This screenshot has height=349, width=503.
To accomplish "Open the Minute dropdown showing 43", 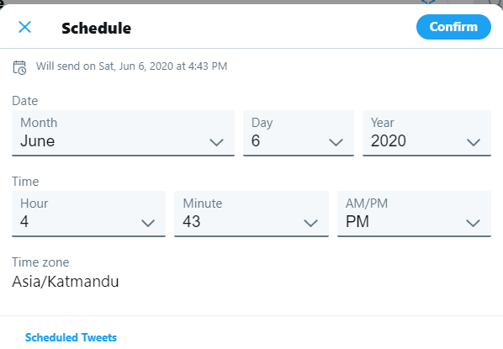I will [x=251, y=214].
